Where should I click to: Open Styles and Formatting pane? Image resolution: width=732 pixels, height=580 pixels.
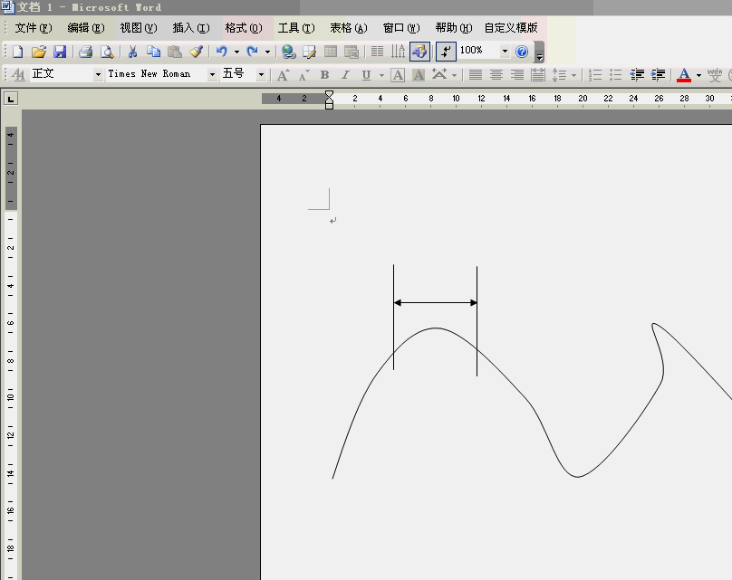(18, 74)
